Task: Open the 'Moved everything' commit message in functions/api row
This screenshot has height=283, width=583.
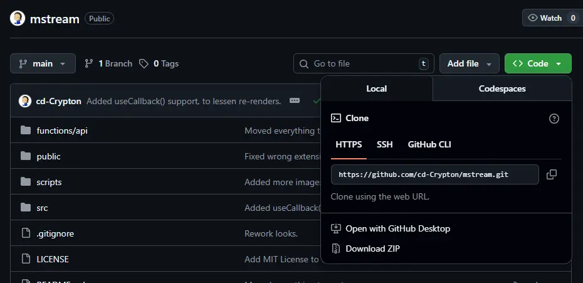Action: pyautogui.click(x=283, y=131)
